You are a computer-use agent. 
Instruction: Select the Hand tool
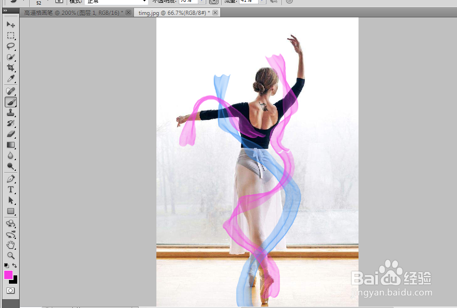tap(10, 245)
